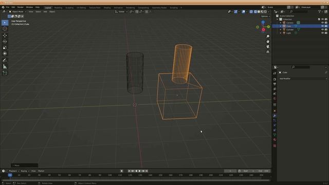Open the Output properties tab
This screenshot has height=185, width=329.
(275, 84)
